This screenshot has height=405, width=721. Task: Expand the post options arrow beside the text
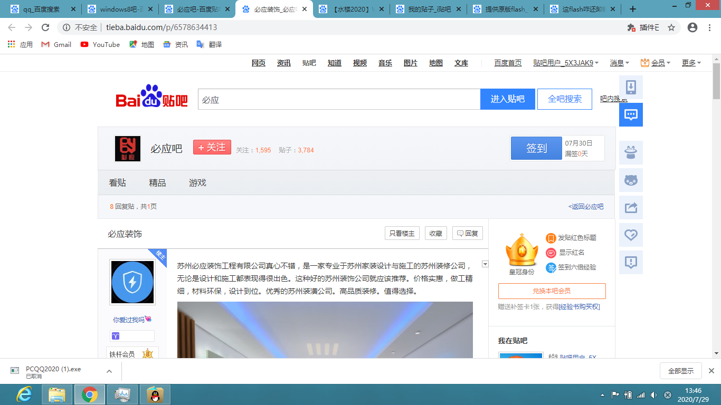coord(486,264)
